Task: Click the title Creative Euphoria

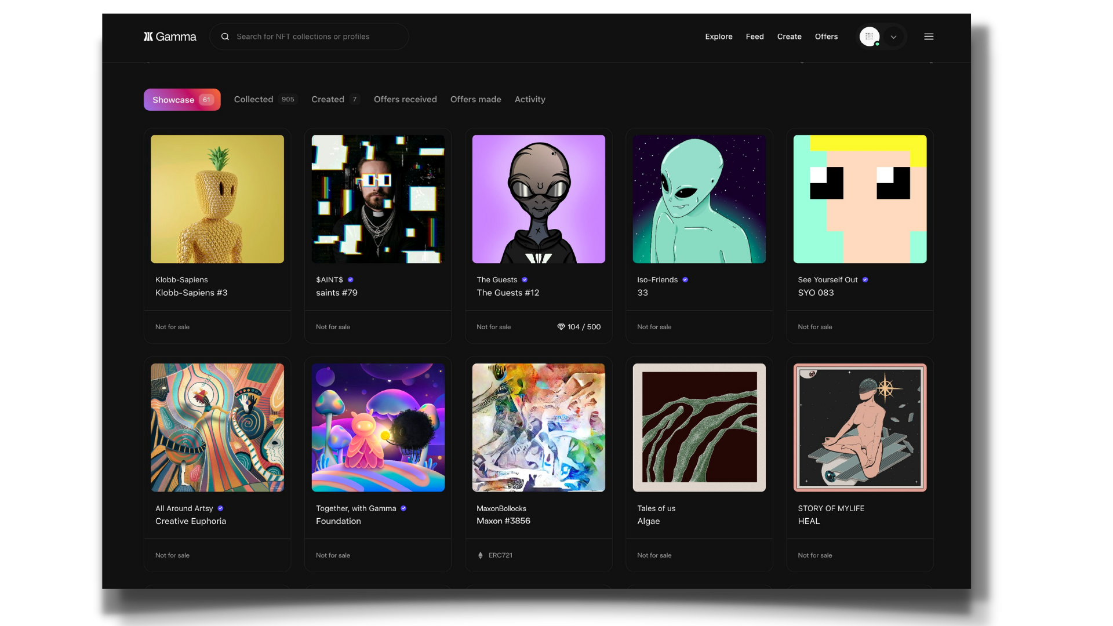Action: click(191, 521)
